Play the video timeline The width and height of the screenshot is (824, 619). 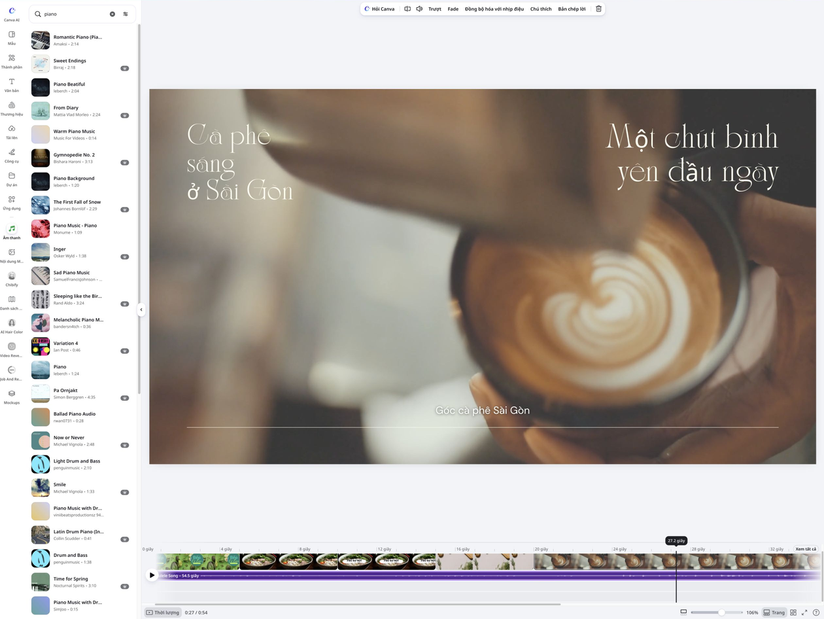pos(152,575)
